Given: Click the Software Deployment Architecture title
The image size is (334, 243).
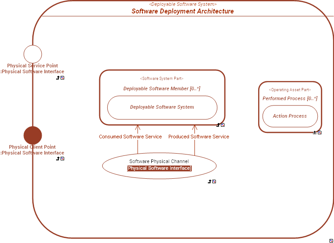Looking at the screenshot, I should [182, 11].
